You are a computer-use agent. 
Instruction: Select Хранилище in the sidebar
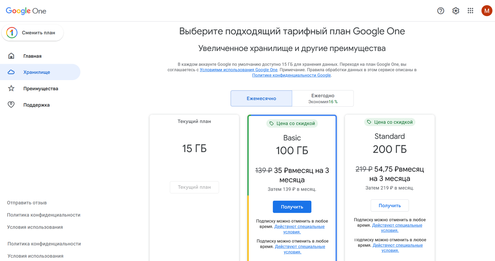pos(40,72)
